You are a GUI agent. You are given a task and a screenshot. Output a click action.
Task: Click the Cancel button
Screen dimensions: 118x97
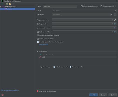click(x=103, y=95)
